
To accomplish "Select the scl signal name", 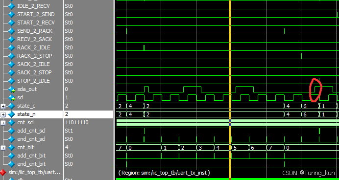I will pyautogui.click(x=20, y=97).
